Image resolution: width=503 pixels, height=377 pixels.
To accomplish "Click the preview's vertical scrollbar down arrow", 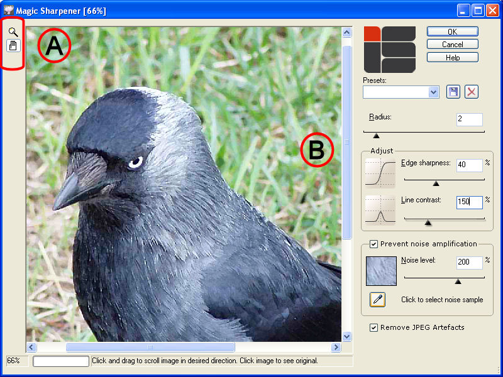I will coord(346,336).
